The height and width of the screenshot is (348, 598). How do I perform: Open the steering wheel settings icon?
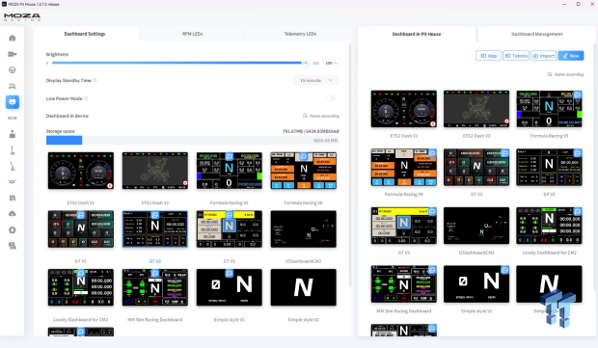point(13,70)
